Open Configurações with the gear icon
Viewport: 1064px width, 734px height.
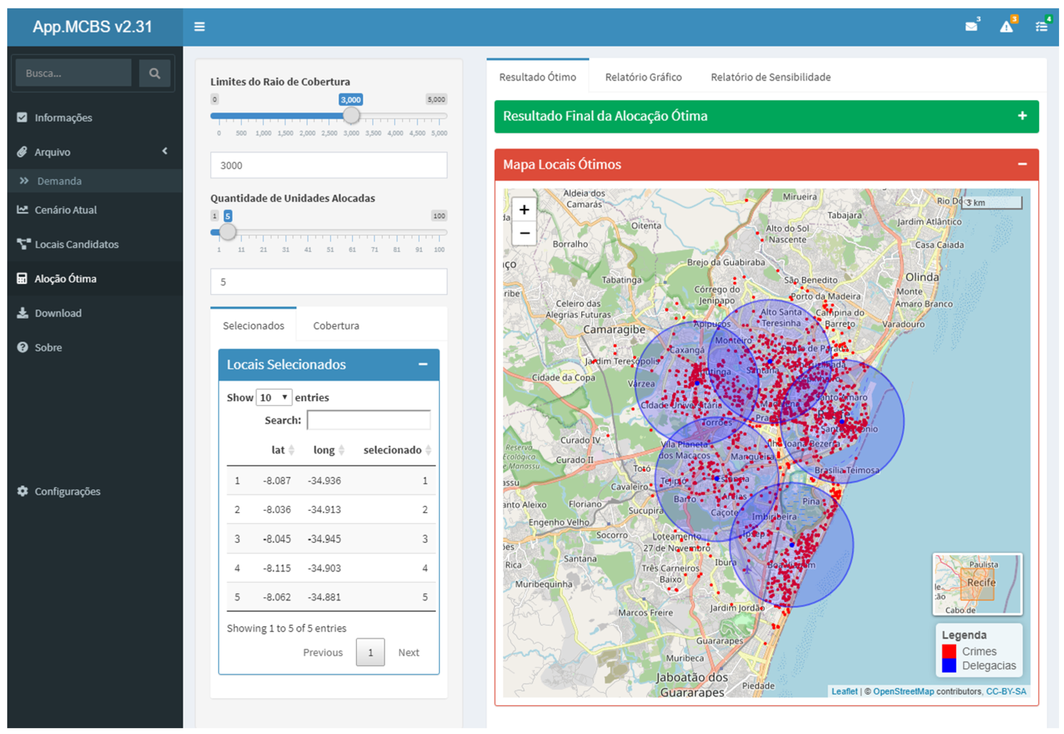click(23, 491)
